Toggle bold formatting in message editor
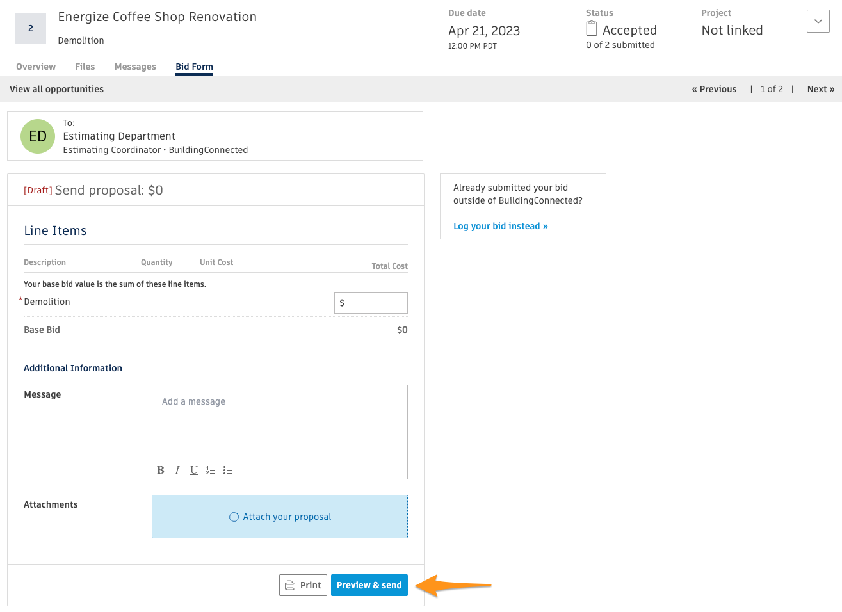This screenshot has width=842, height=612. 161,470
